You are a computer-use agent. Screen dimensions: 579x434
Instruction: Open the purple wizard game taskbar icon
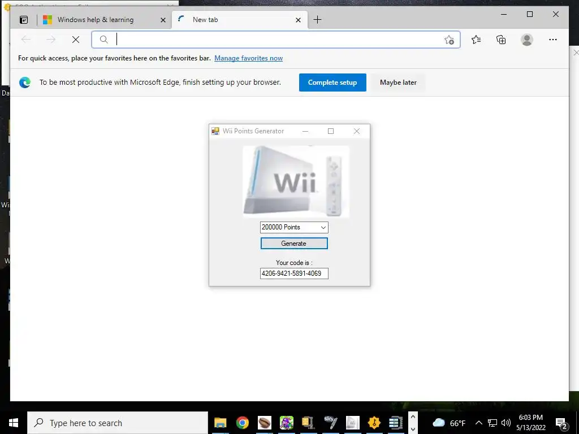click(x=286, y=423)
